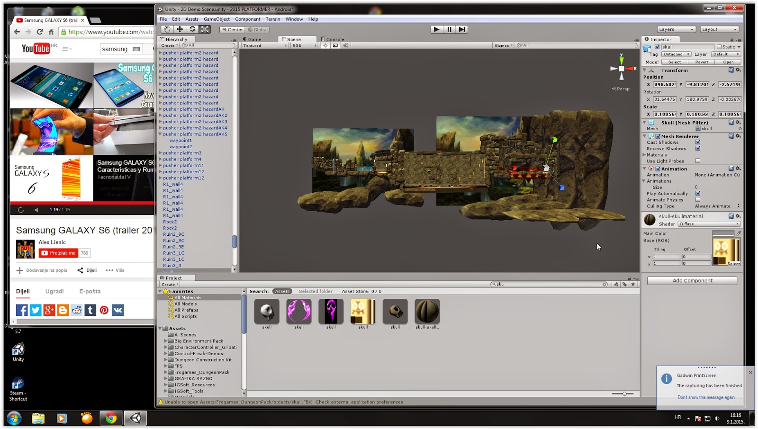
Task: Toggle the Cast Shadows checkbox
Action: tap(698, 143)
